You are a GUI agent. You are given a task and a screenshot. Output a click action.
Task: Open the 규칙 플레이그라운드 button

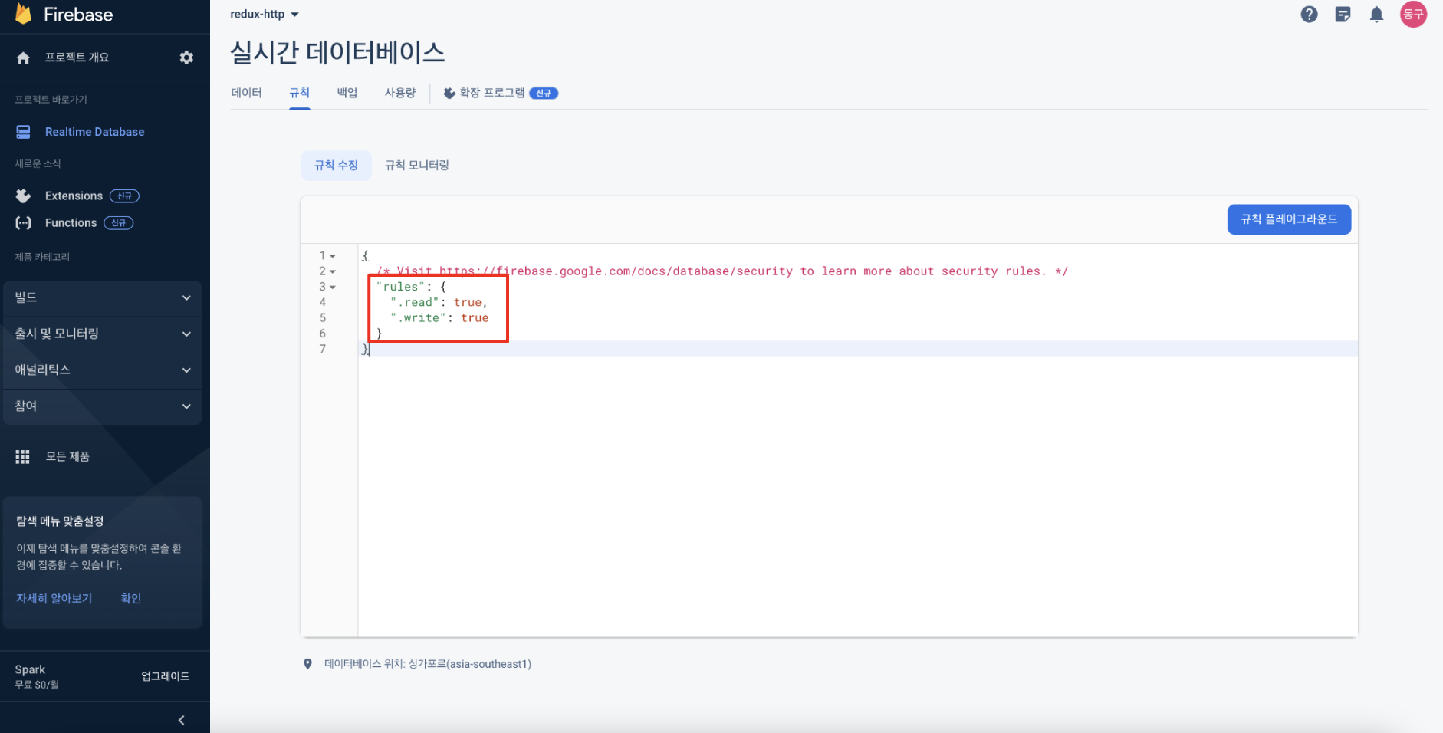pos(1289,219)
